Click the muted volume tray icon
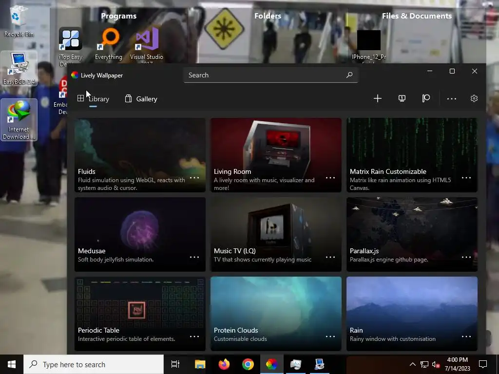 (x=436, y=364)
